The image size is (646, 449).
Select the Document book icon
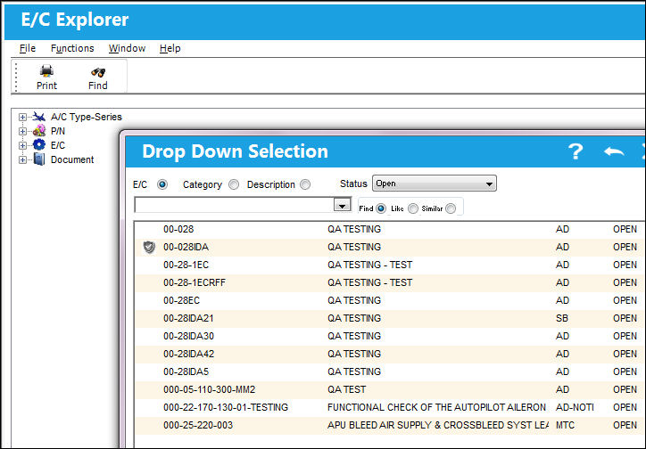(x=39, y=159)
